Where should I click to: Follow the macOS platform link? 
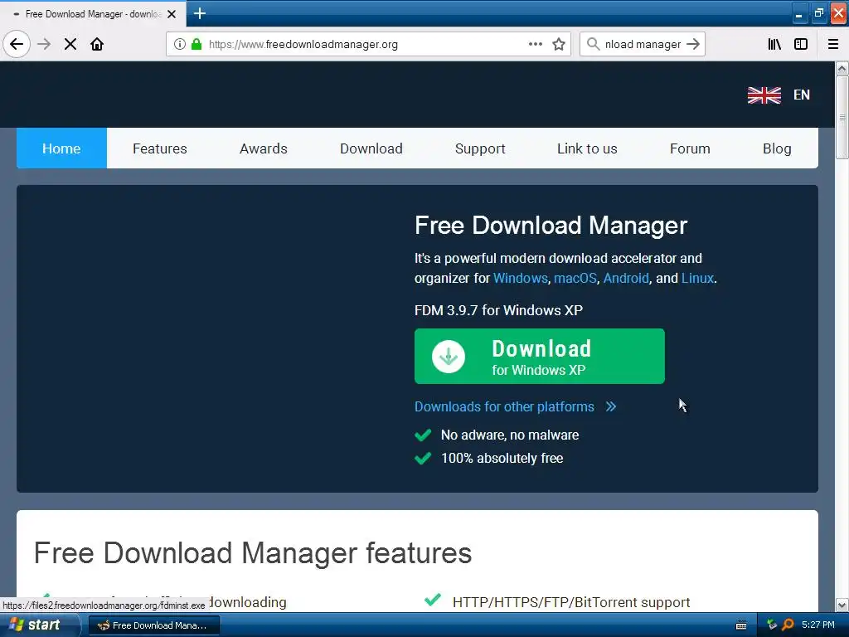tap(575, 278)
